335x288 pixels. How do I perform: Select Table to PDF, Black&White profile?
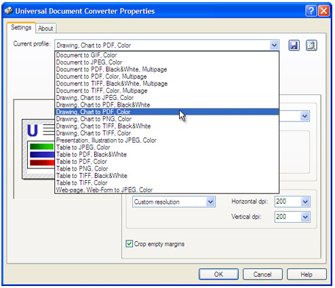[x=167, y=154]
